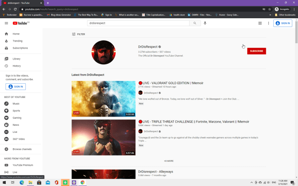Open Subscriptions in the sidebar
This screenshot has height=186, width=298.
point(21,48)
